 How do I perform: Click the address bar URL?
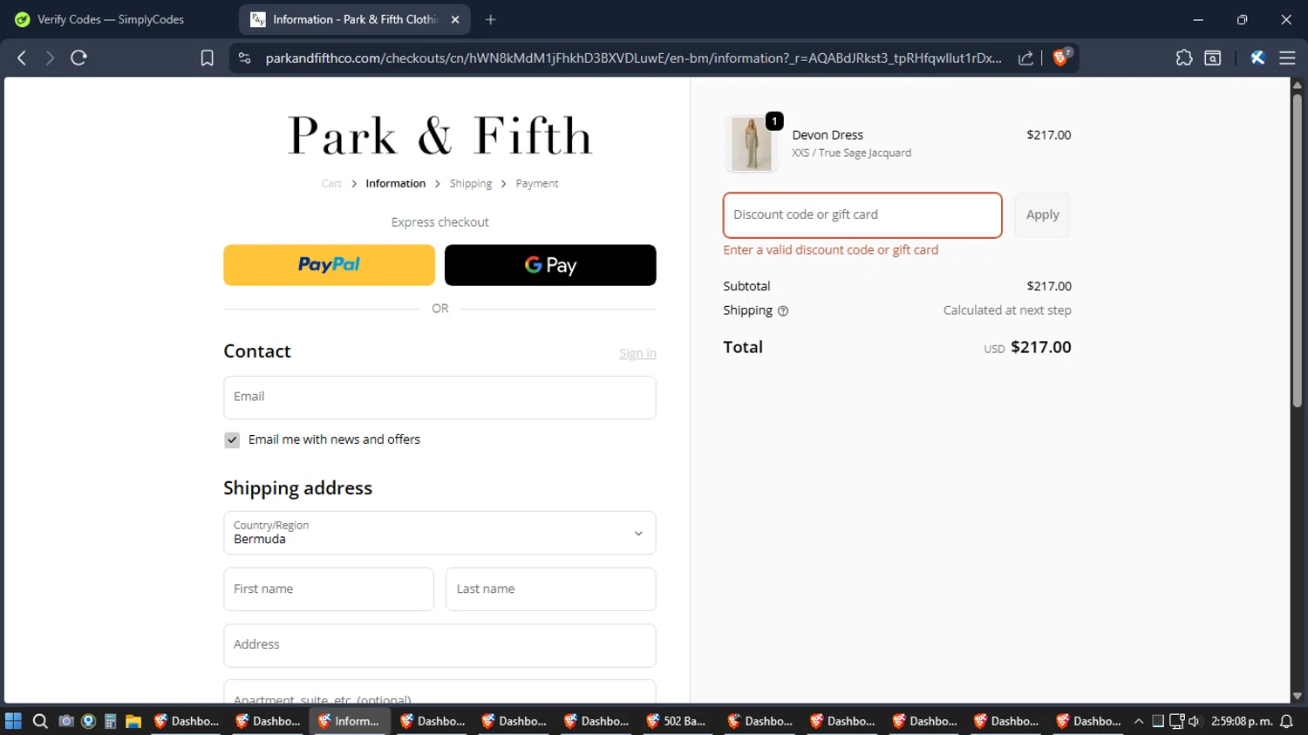[633, 58]
